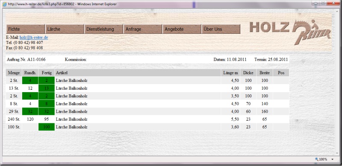This screenshot has width=342, height=166.
Task: Click the Datum: 11.08.2011 text
Action: (230, 59)
